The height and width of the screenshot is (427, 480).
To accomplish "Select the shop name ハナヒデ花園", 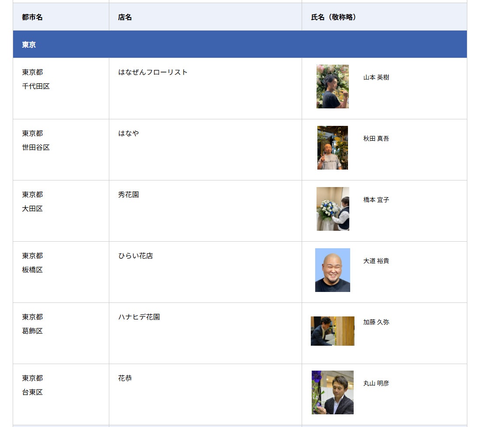I will click(139, 317).
